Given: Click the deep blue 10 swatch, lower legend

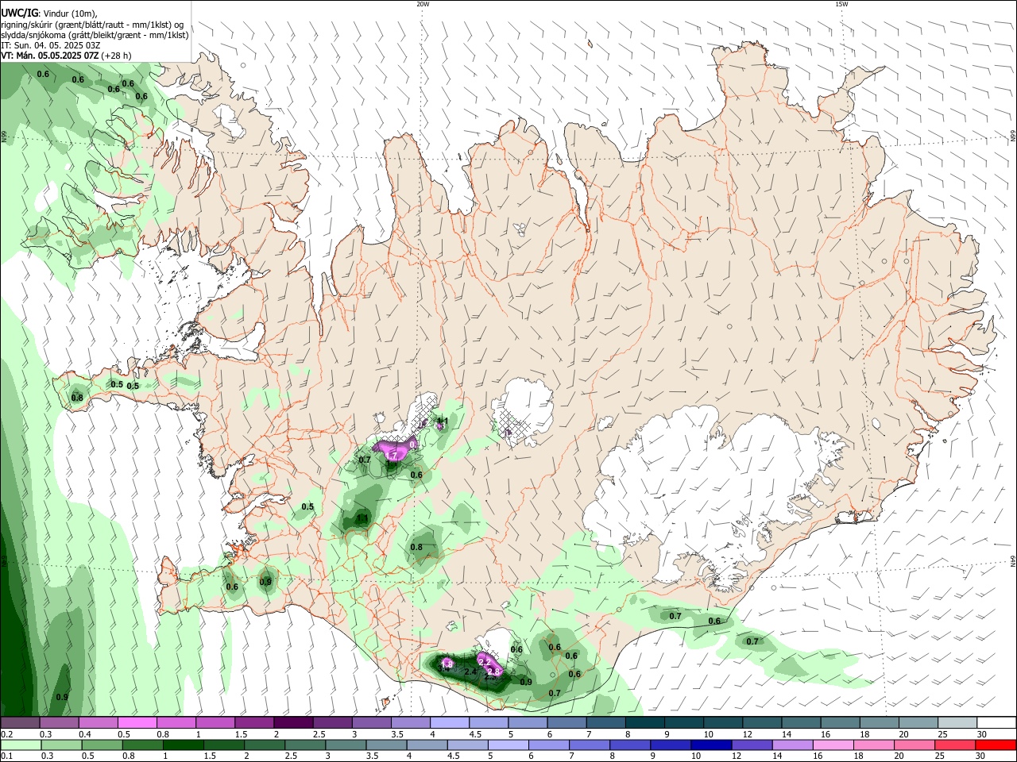Looking at the screenshot, I should point(711,745).
